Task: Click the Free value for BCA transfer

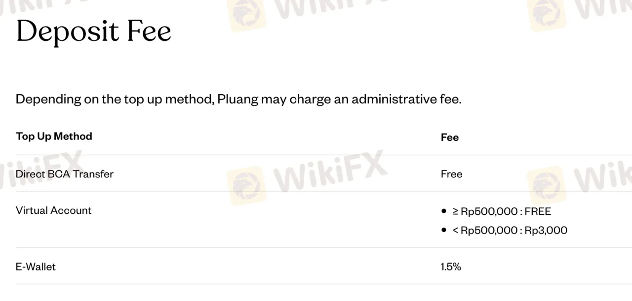Action: coord(451,174)
